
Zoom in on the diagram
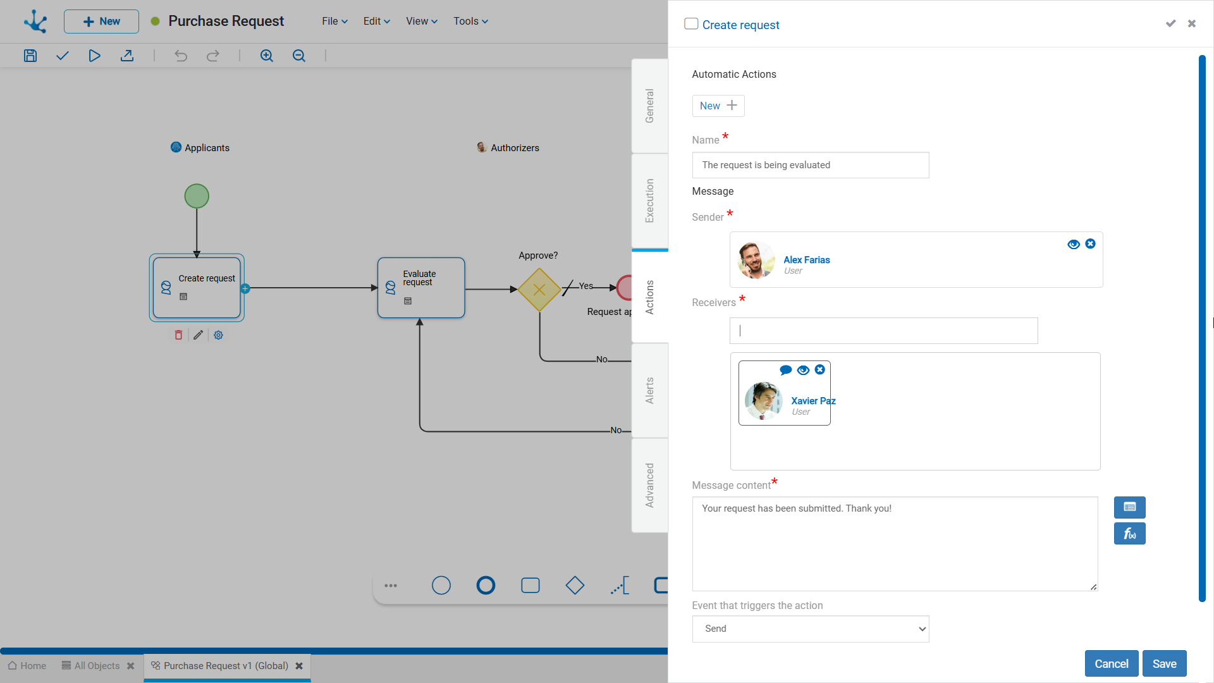(x=267, y=56)
